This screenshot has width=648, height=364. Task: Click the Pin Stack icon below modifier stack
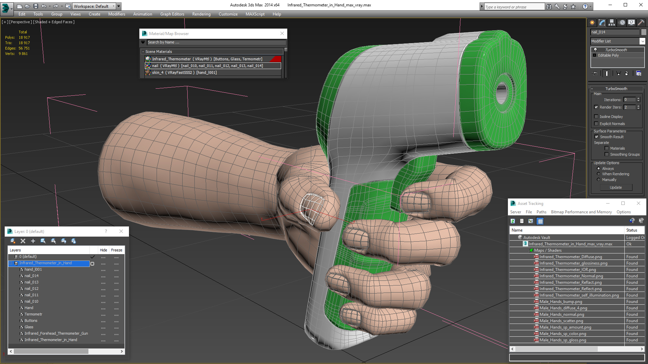pos(595,73)
